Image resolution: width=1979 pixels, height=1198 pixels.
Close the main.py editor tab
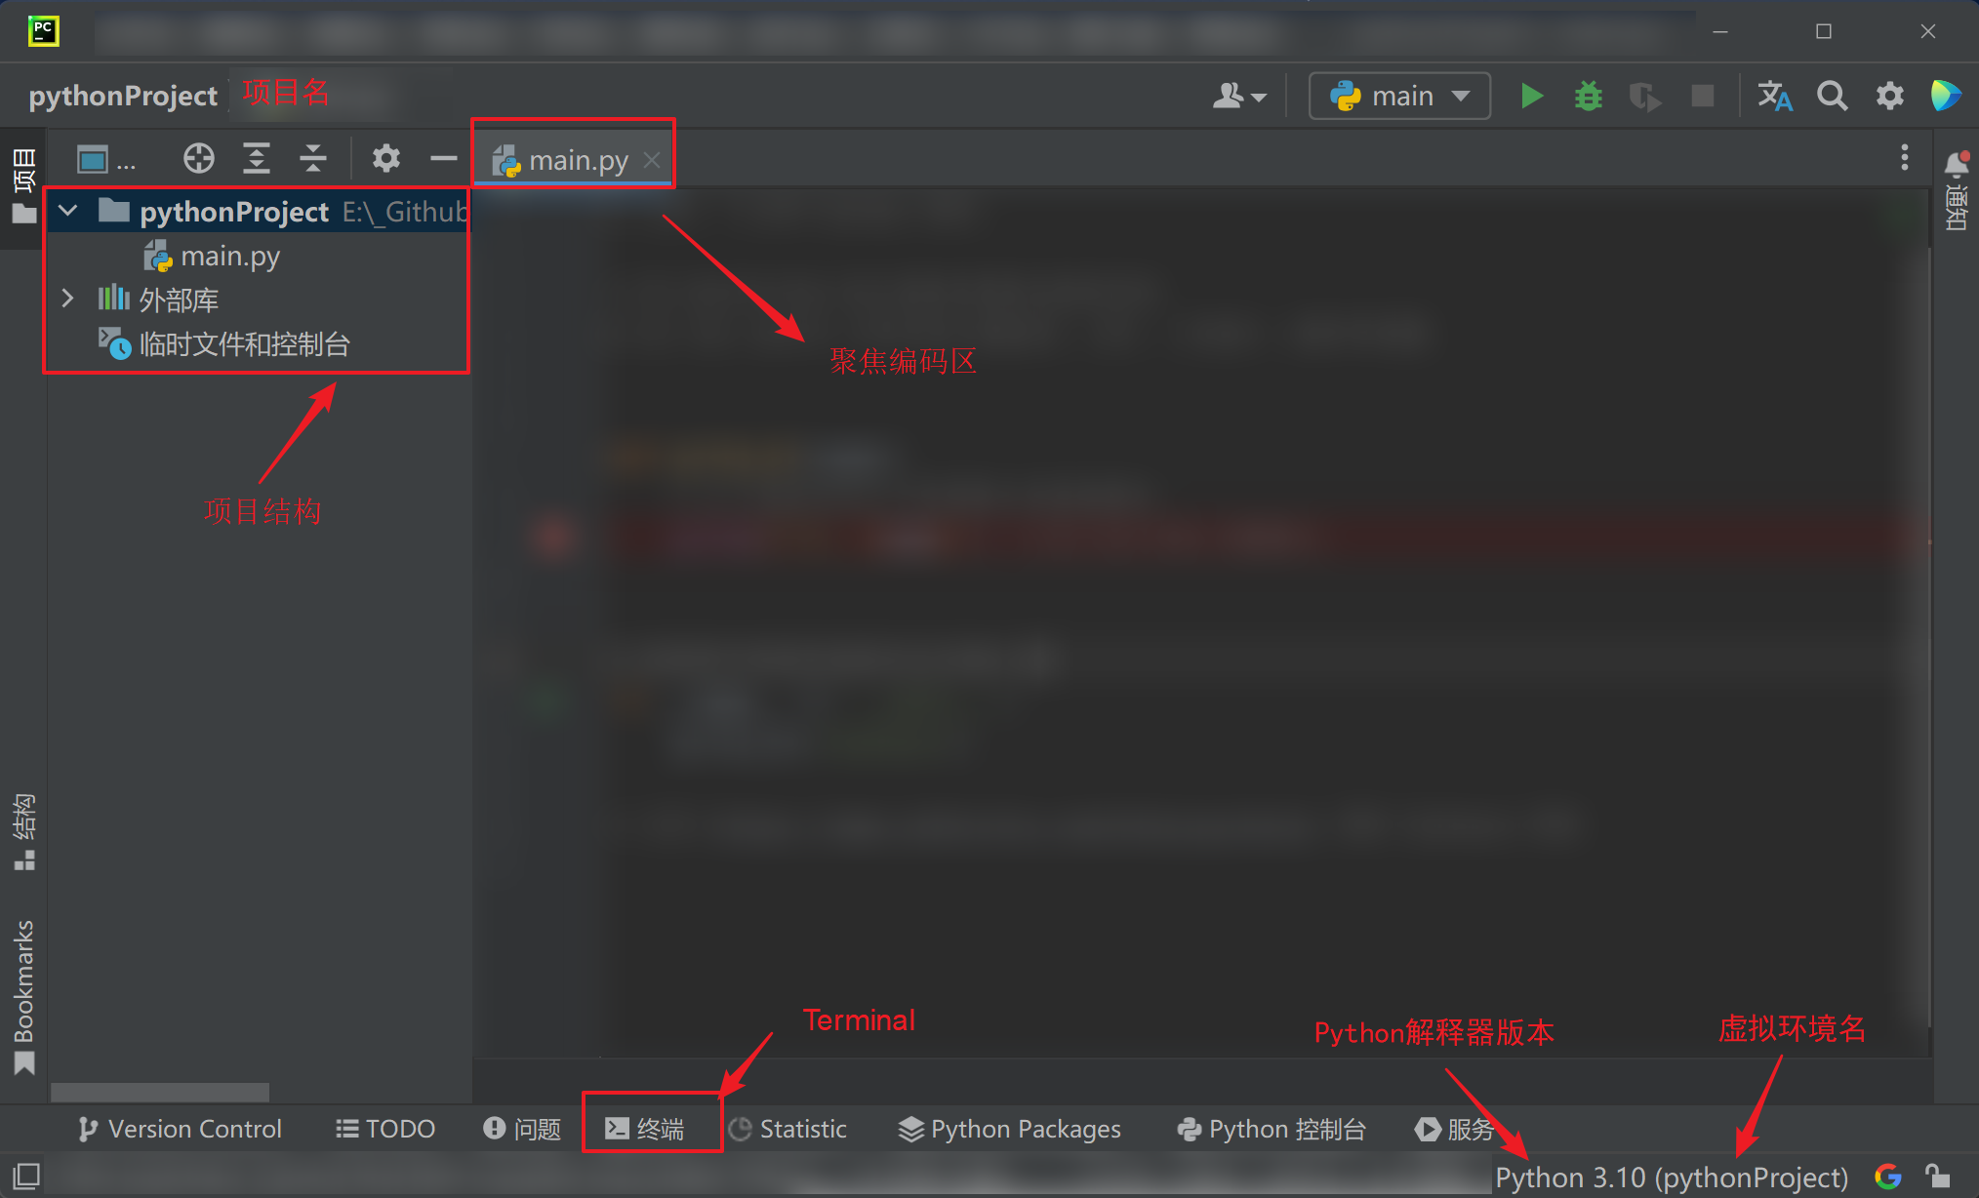[x=652, y=160]
